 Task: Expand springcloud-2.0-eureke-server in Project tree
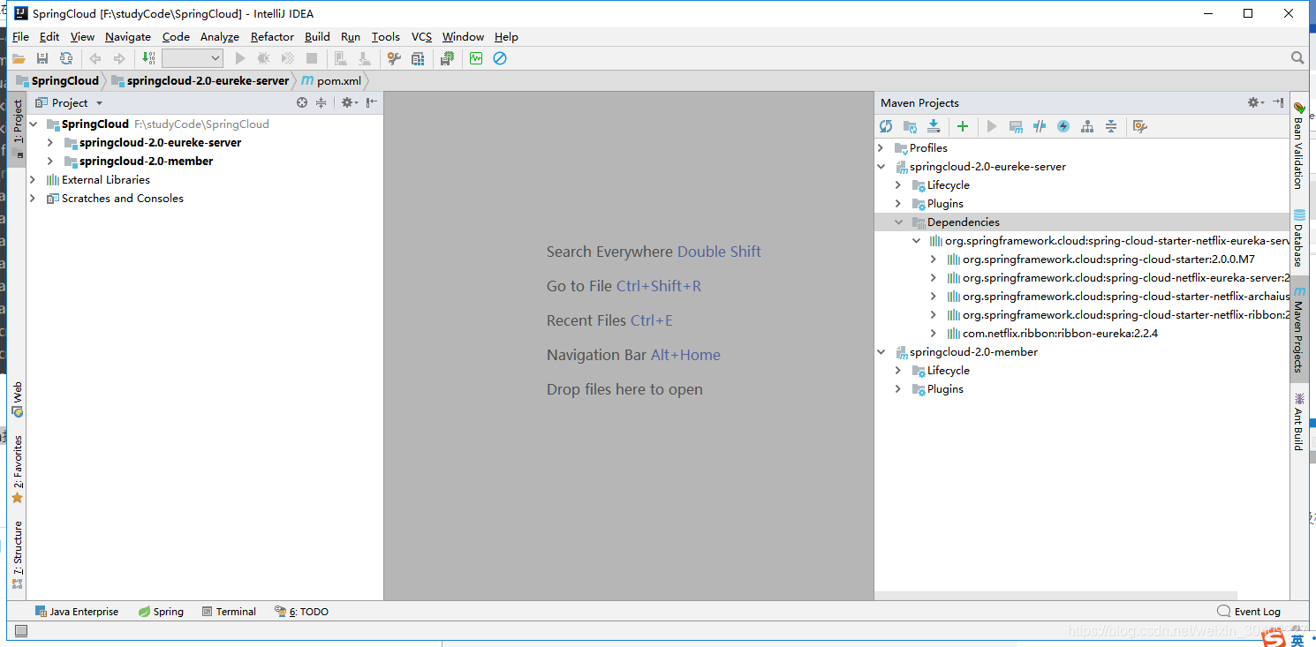point(49,143)
